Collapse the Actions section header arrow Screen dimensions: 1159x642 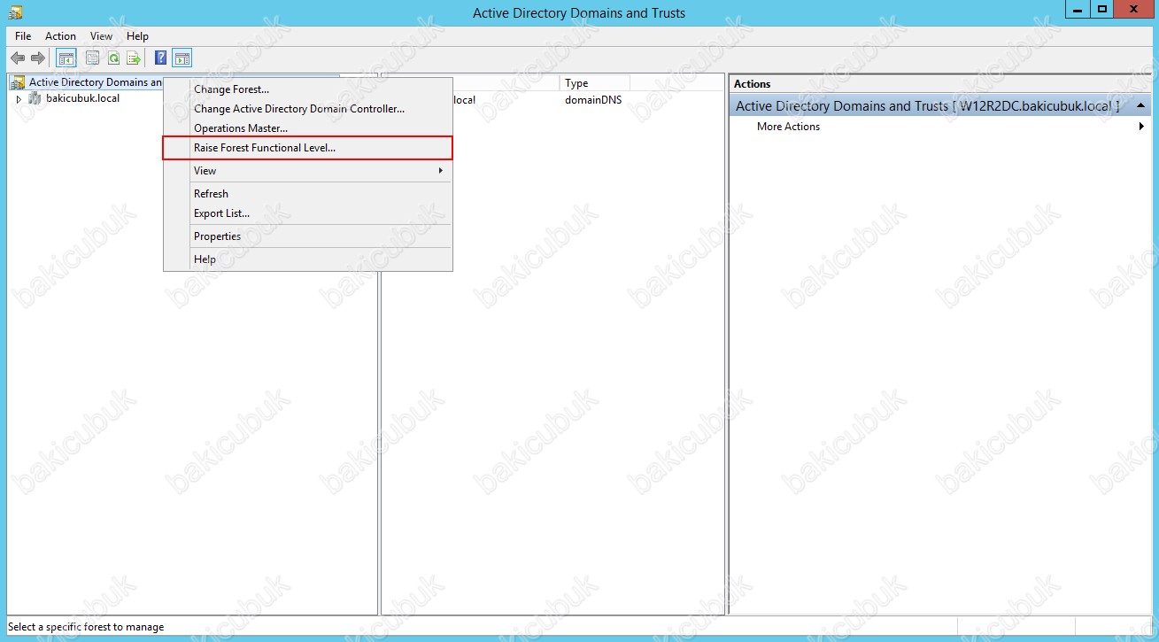point(1140,105)
